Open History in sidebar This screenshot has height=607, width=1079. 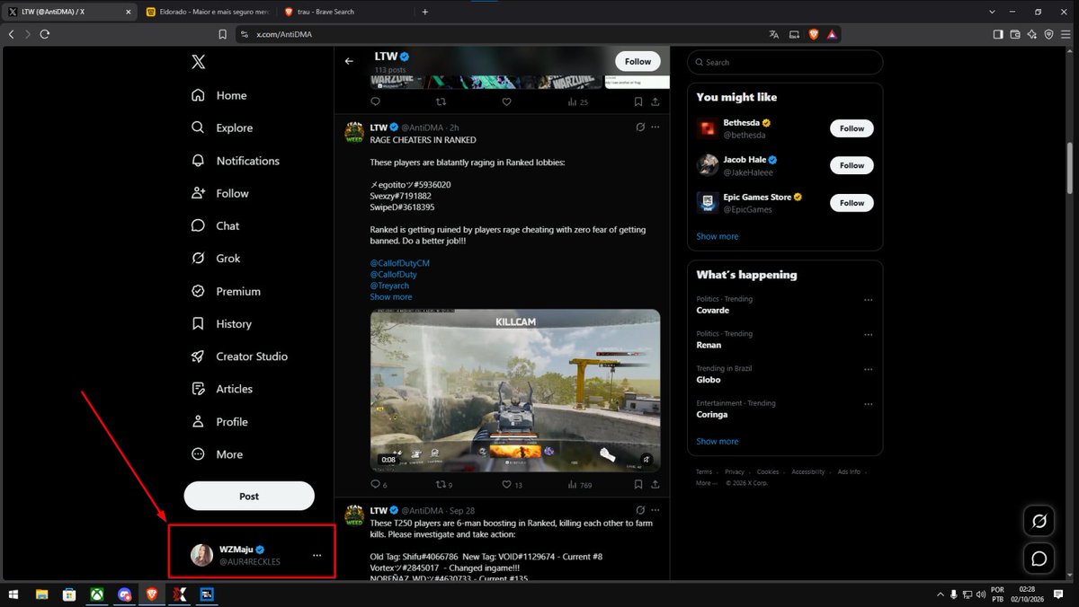click(221, 323)
